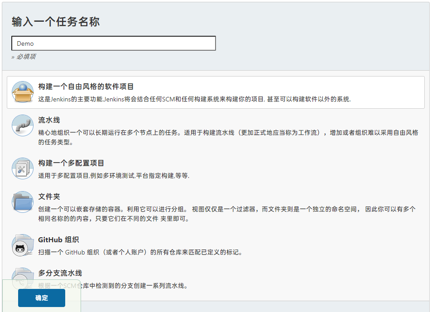Select the 多分支流水线 title
This screenshot has height=312, width=432.
60,273
